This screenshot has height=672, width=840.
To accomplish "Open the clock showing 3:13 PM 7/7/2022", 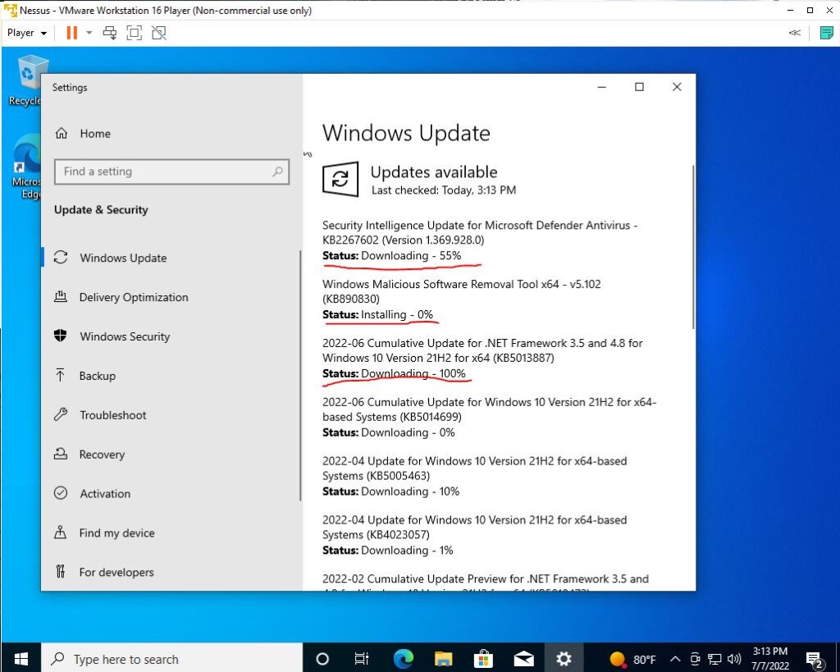I will (x=769, y=659).
